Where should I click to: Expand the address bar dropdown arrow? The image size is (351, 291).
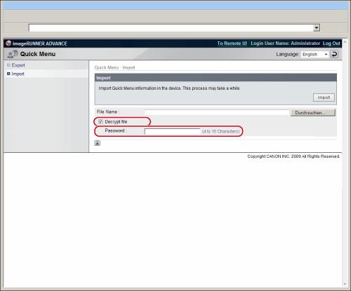[x=317, y=28]
